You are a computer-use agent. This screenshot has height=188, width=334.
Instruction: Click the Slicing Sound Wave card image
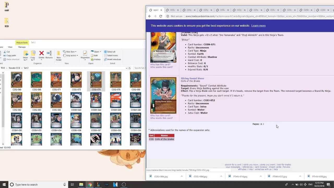(163, 95)
